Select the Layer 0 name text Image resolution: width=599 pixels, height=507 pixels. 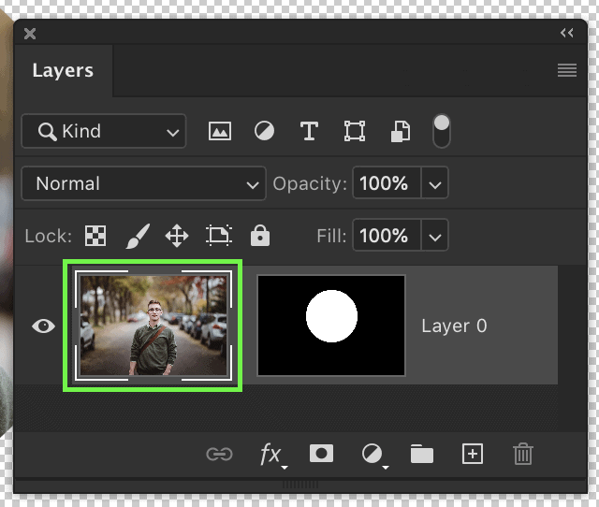(454, 326)
